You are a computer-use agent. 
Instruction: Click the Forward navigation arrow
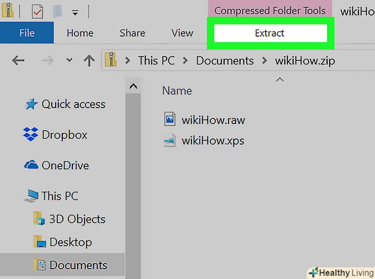pos(47,61)
